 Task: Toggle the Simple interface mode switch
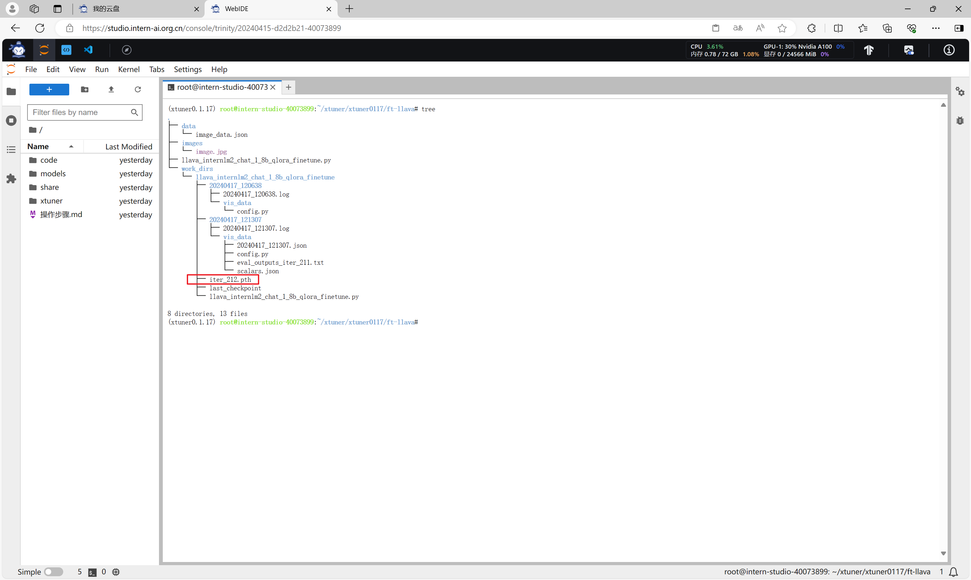(53, 572)
